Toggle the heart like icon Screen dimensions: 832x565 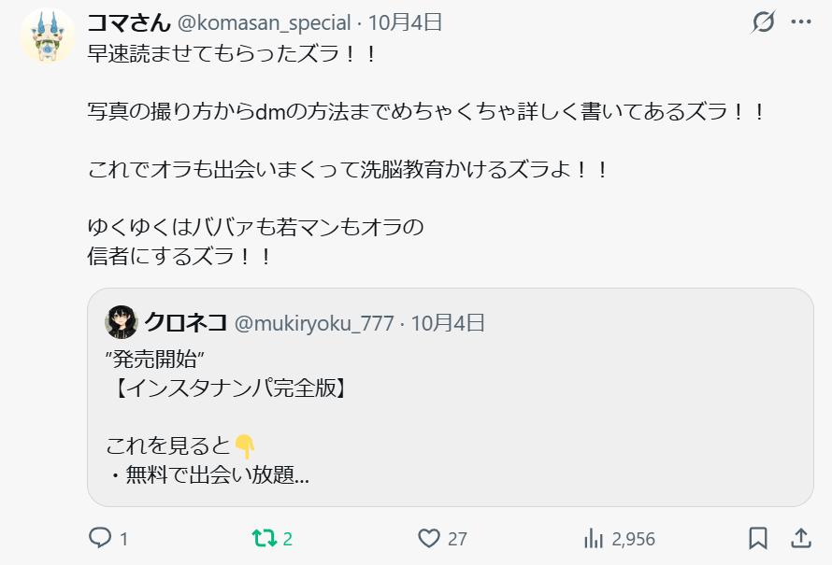point(429,538)
